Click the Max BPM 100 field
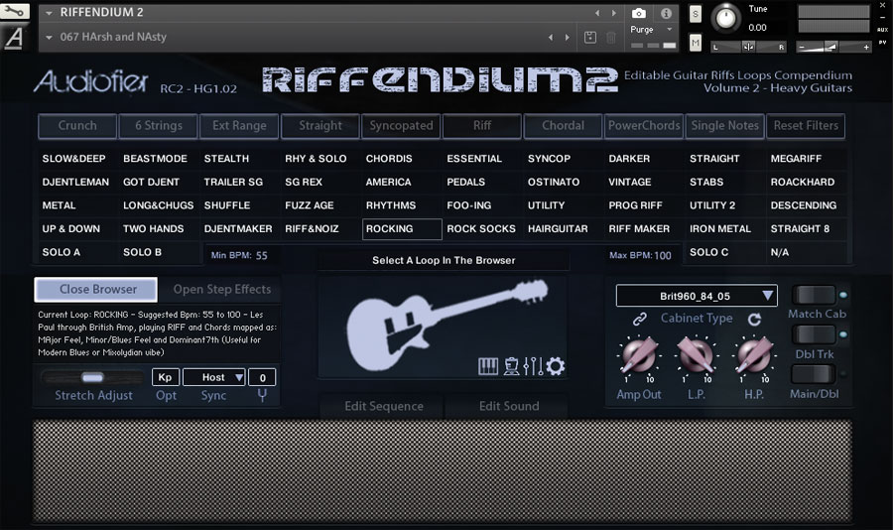This screenshot has height=530, width=893. click(x=640, y=256)
